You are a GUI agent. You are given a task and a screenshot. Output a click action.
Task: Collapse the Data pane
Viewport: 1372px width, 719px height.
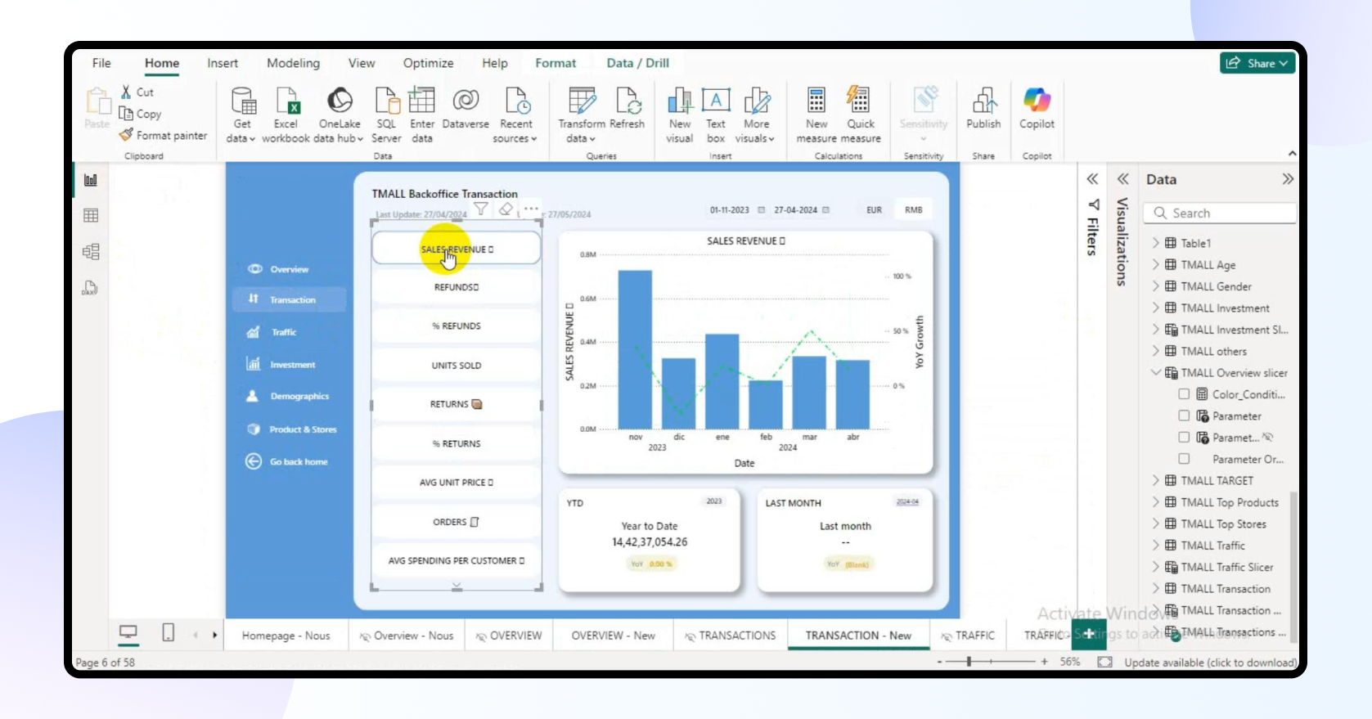[1288, 179]
